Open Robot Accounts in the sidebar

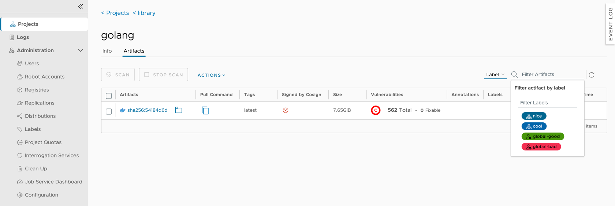tap(44, 77)
